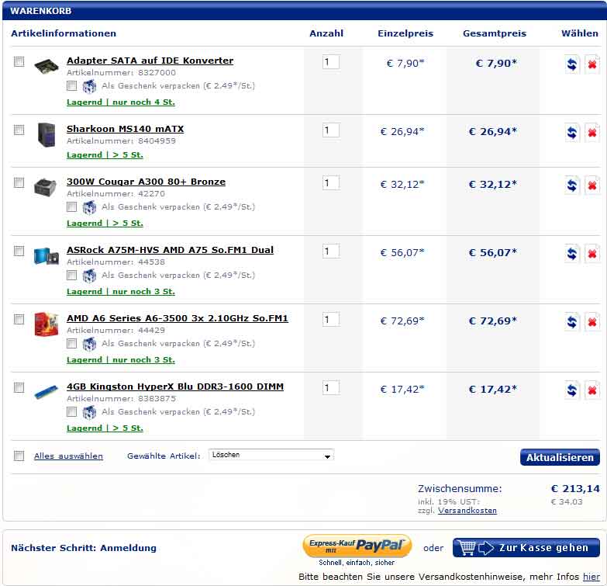The height and width of the screenshot is (586, 607).
Task: Select the 300W Cougar A300 row checkbox
Action: pyautogui.click(x=19, y=182)
